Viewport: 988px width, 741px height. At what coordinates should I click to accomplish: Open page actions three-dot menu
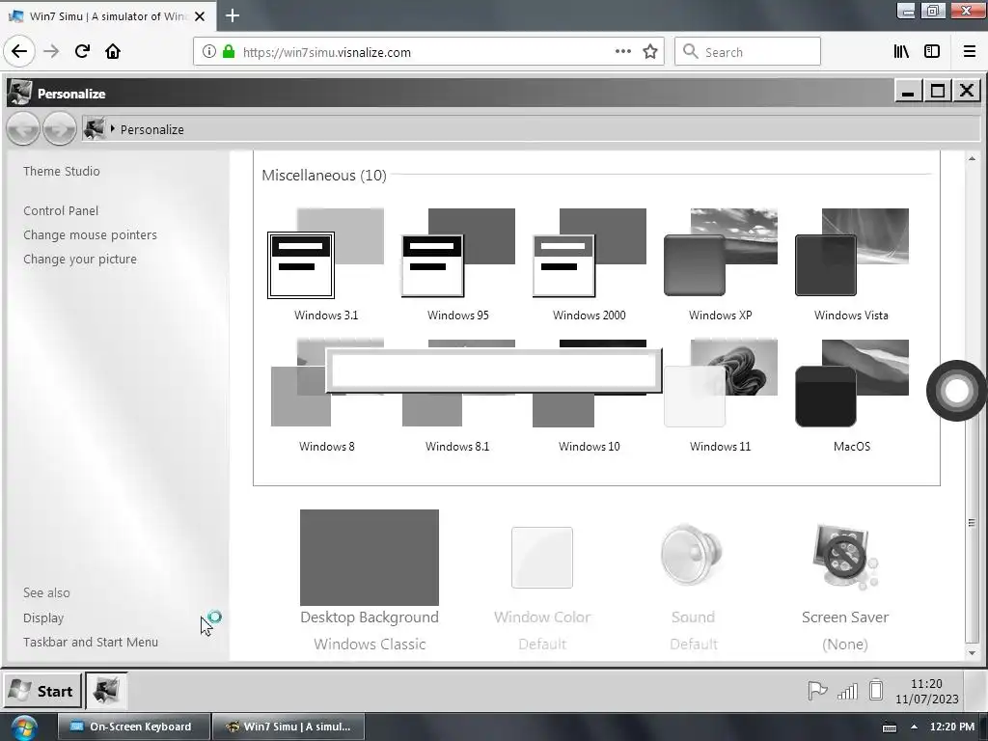click(623, 52)
